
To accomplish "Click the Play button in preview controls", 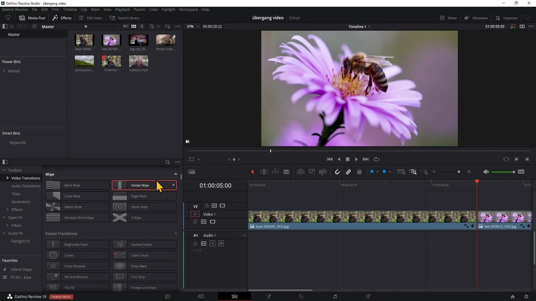I will pos(356,159).
